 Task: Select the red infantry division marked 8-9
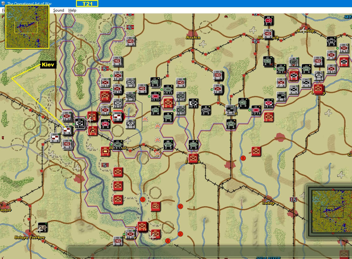[105, 96]
